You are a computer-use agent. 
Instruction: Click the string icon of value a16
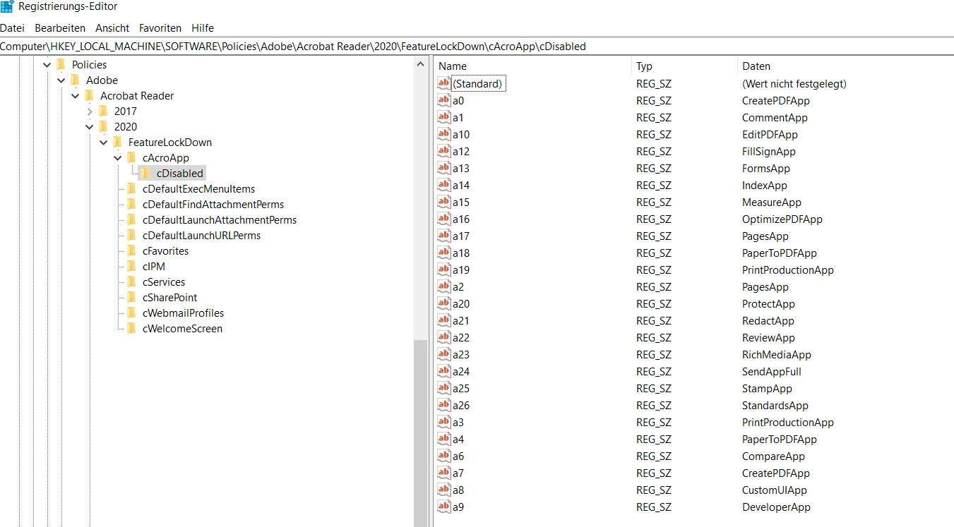coord(443,219)
